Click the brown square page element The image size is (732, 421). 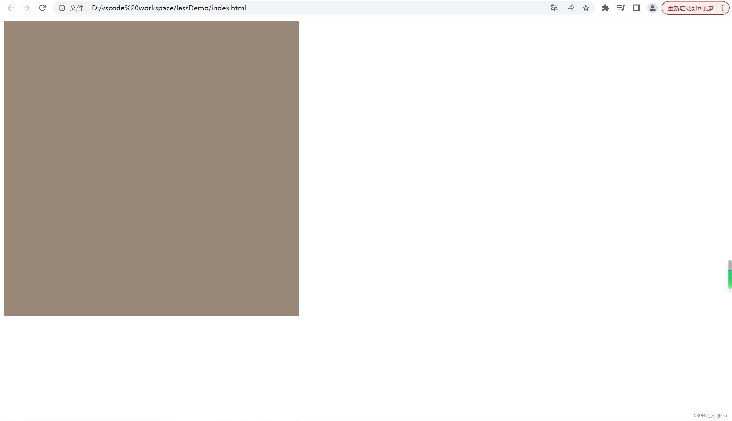(151, 168)
